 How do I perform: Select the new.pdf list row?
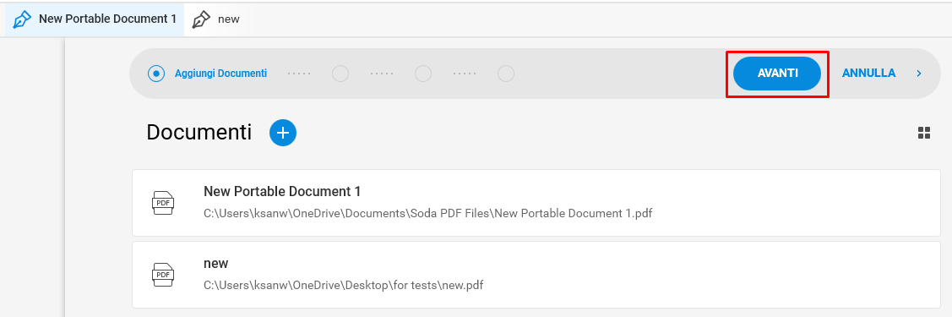(x=536, y=275)
